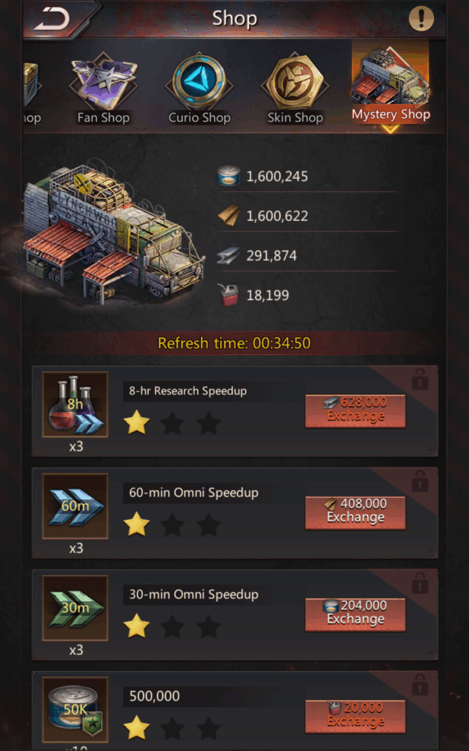The width and height of the screenshot is (469, 751).
Task: Tap the 50K food can item icon
Action: pos(75,710)
